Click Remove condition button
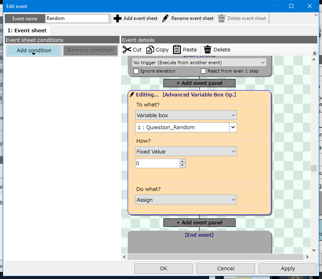This screenshot has width=322, height=279. coord(90,51)
